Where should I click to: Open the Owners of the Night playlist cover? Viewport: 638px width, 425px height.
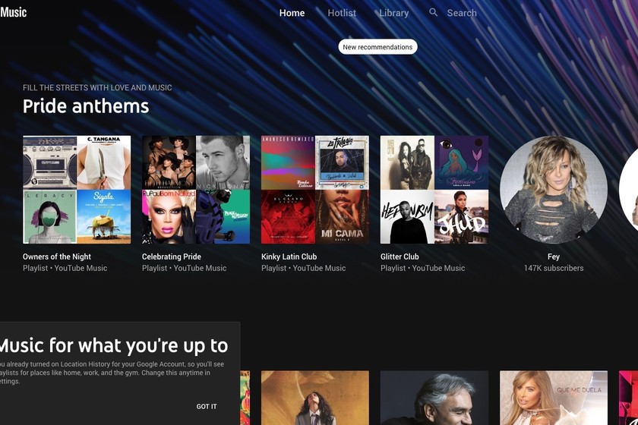tap(77, 190)
